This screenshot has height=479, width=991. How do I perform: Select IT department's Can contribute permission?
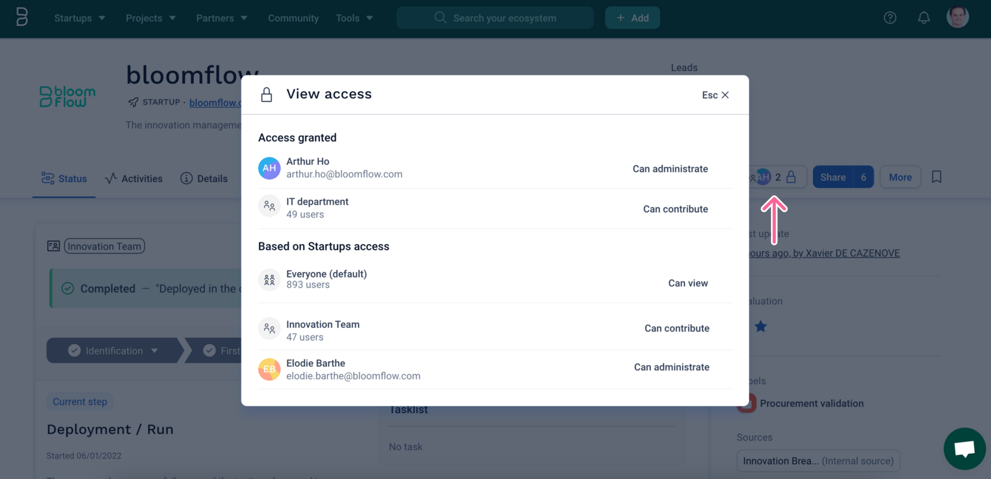point(675,209)
